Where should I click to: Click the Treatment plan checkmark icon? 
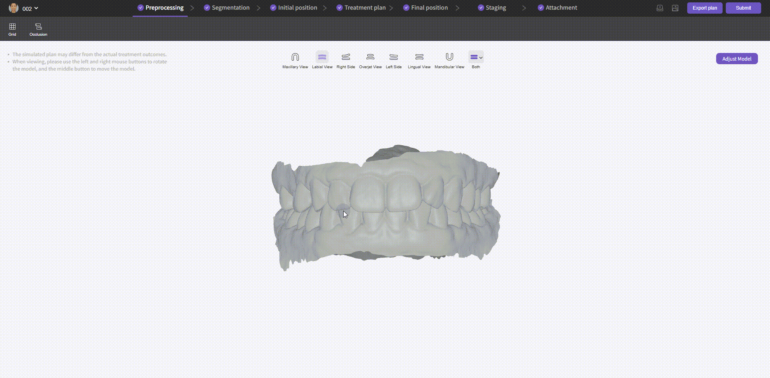coord(339,8)
